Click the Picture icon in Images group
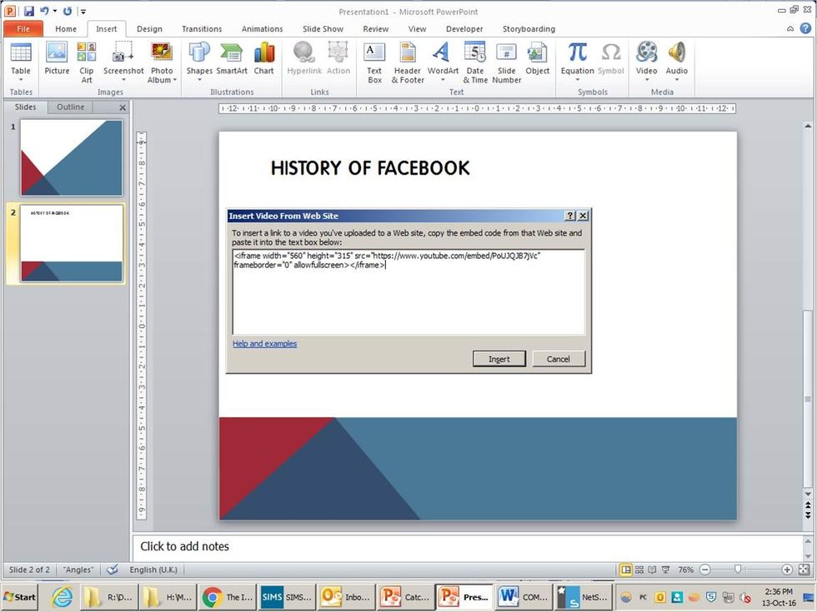 click(x=57, y=58)
